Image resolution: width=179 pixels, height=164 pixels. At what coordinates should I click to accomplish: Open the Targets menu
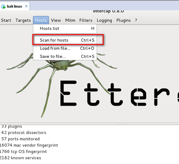(23, 20)
